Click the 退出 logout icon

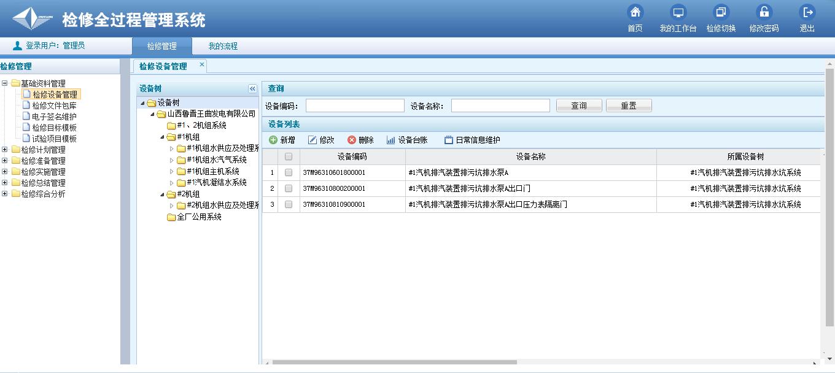tap(807, 12)
